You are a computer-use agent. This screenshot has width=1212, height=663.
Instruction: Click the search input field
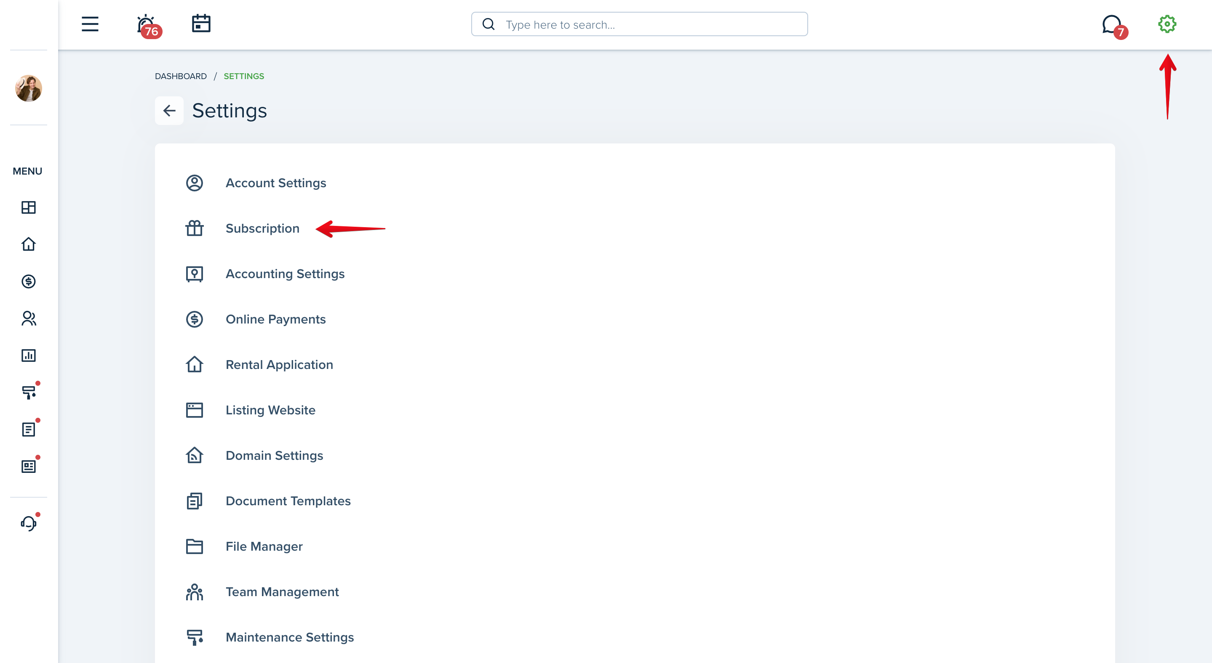click(x=639, y=24)
